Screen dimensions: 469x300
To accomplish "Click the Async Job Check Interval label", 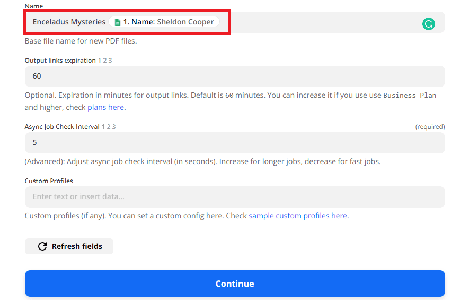I will pyautogui.click(x=62, y=127).
